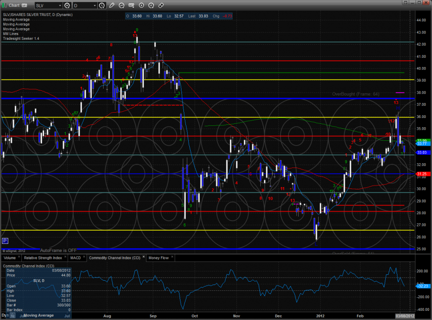The height and width of the screenshot is (320, 432).
Task: Select the pencil drawing tool
Action: pyautogui.click(x=112, y=6)
